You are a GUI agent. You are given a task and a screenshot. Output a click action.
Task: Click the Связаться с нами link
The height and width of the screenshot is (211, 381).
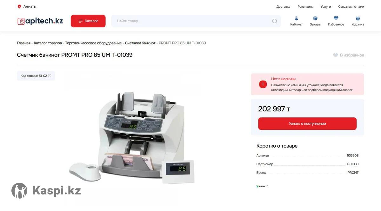351,6
